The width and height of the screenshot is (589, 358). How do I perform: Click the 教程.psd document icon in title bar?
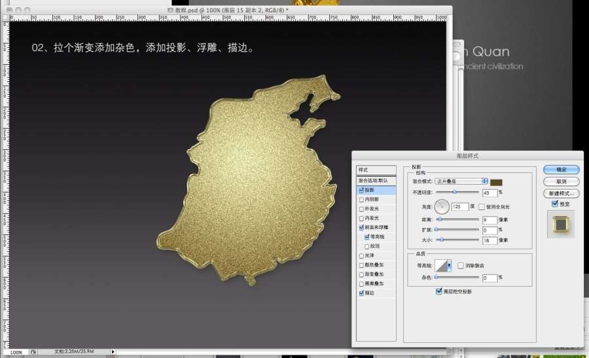pyautogui.click(x=170, y=10)
